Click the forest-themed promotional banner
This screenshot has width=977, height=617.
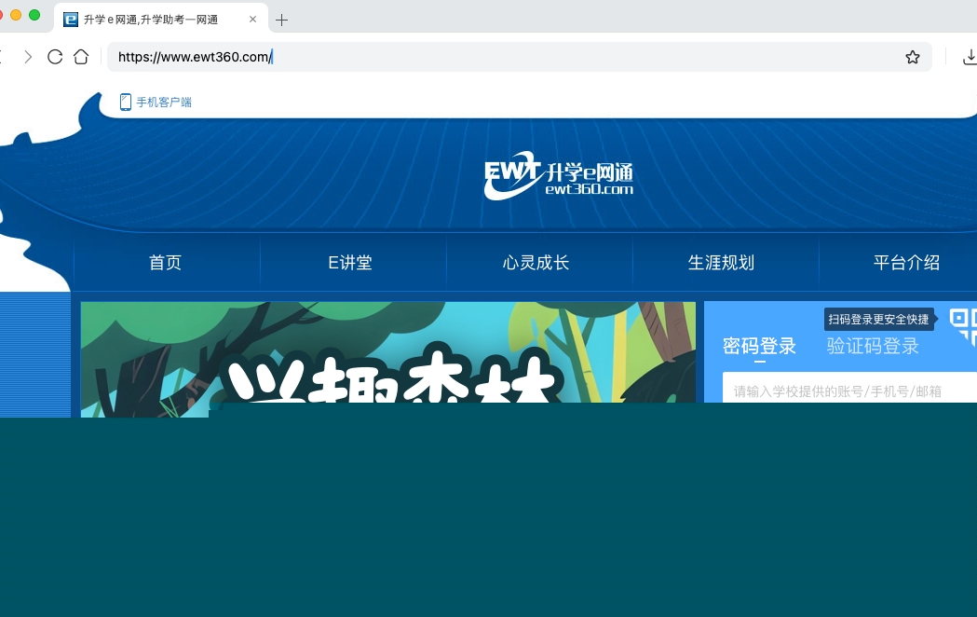[387, 354]
